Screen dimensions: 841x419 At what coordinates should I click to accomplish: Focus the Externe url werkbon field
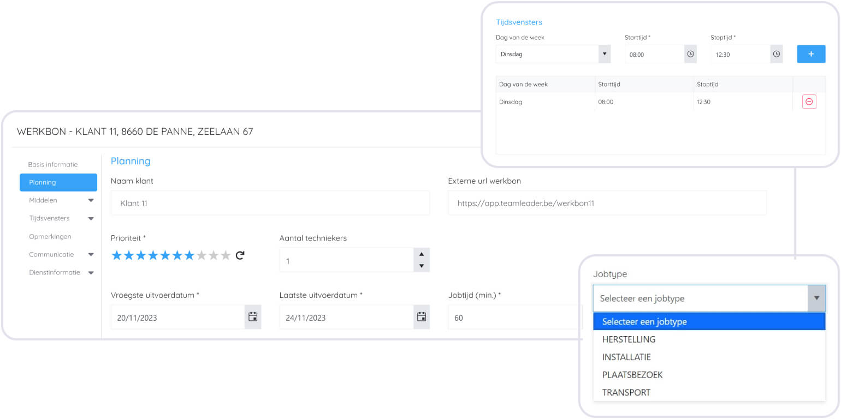point(607,203)
